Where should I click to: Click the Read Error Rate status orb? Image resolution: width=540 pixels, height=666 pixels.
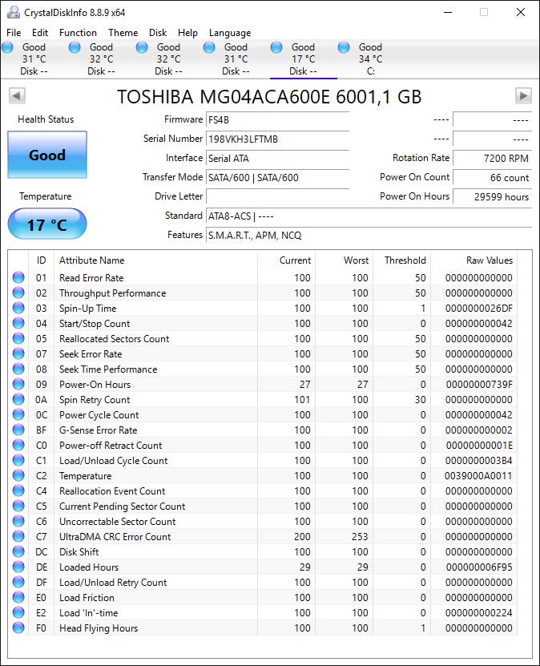point(18,278)
